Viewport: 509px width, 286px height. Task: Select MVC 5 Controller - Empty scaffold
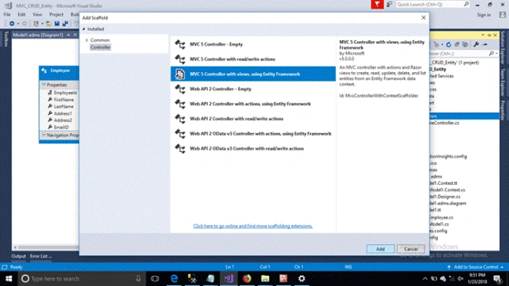[253, 44]
